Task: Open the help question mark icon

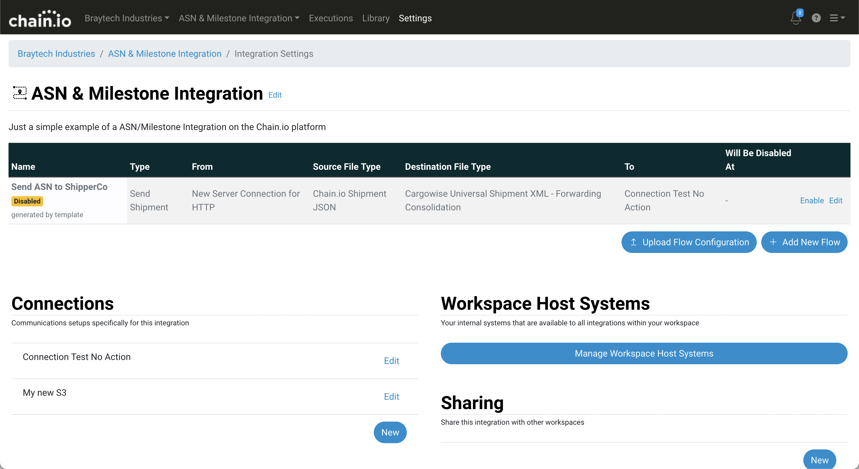Action: (x=816, y=18)
